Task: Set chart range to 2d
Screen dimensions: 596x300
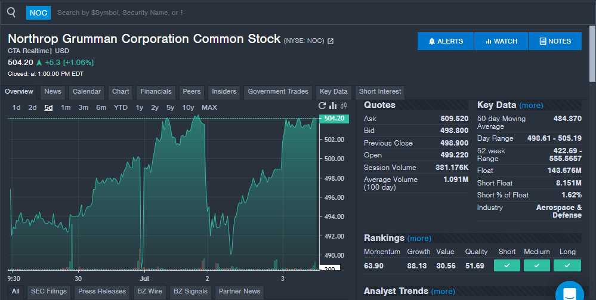Action: click(32, 107)
